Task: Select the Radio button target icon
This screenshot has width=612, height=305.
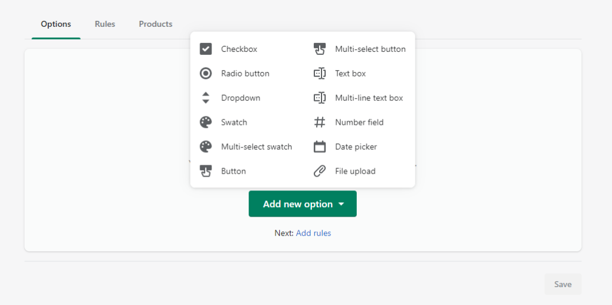Action: coord(206,73)
